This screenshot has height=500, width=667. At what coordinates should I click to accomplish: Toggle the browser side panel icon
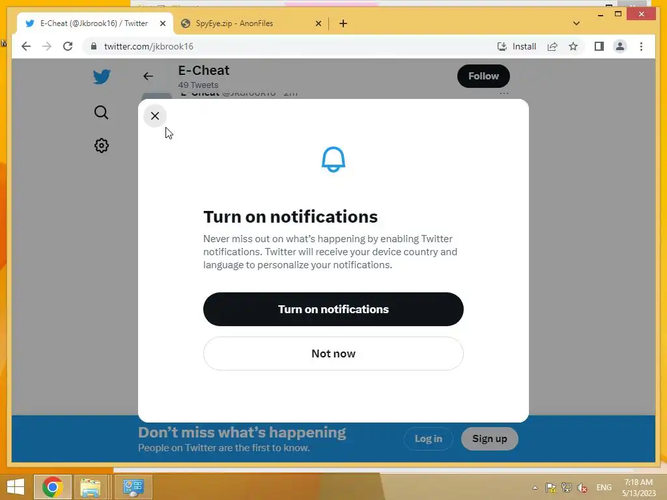[x=599, y=46]
